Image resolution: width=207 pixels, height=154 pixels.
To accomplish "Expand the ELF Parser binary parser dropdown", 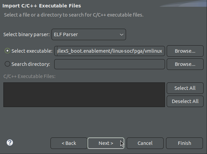I will (x=88, y=34).
